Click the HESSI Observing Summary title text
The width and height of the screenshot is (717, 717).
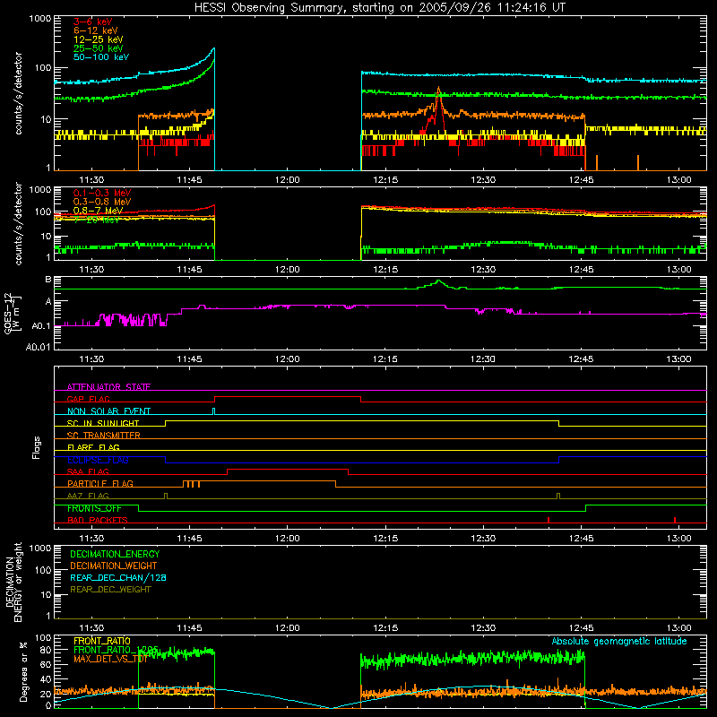point(380,8)
